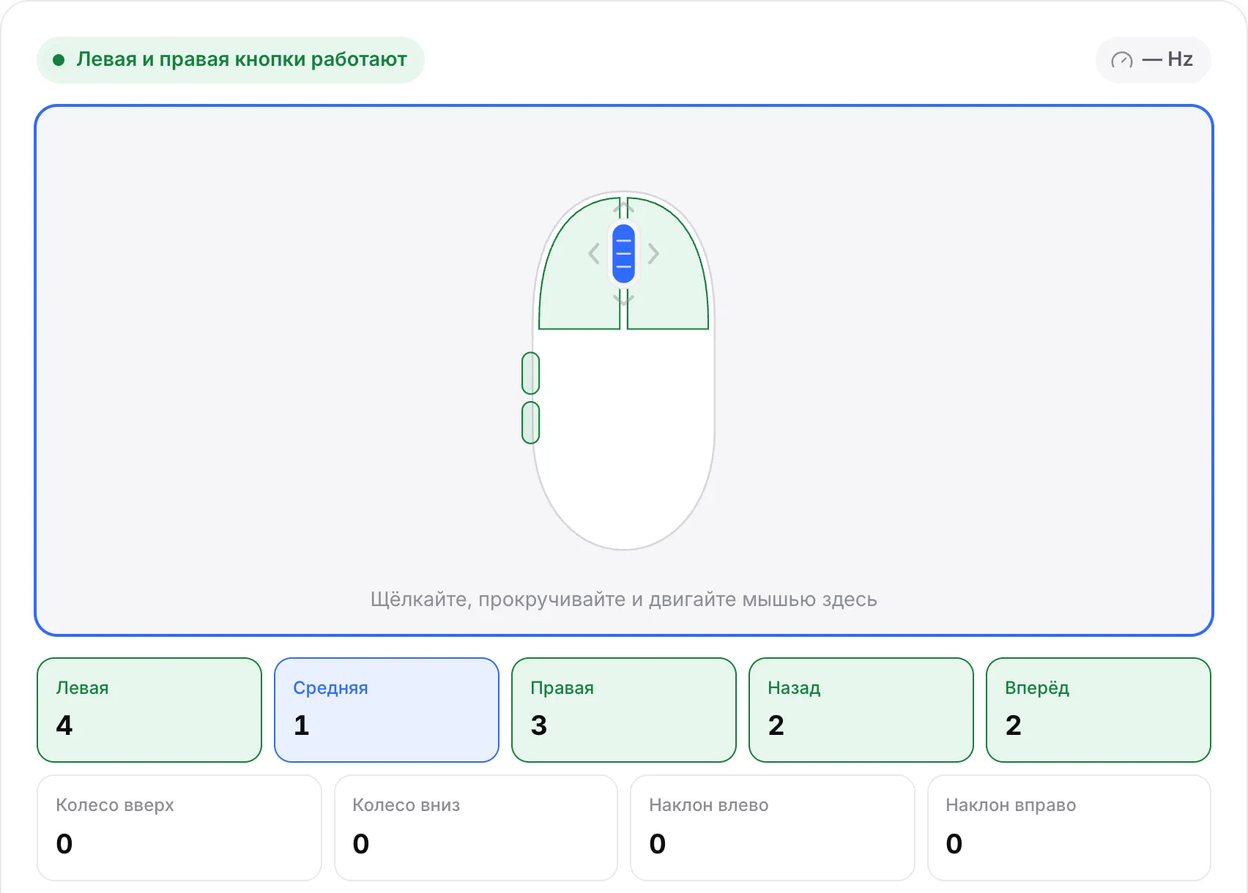Image resolution: width=1248 pixels, height=893 pixels.
Task: Click the Колесо вниз counter card
Action: (x=476, y=828)
